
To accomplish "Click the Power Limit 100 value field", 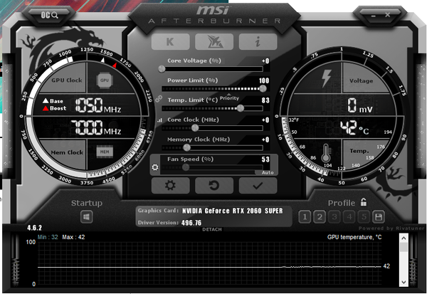I will (x=264, y=80).
